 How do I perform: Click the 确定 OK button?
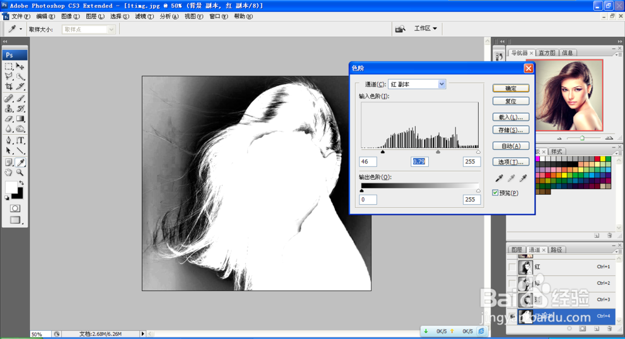(x=511, y=88)
